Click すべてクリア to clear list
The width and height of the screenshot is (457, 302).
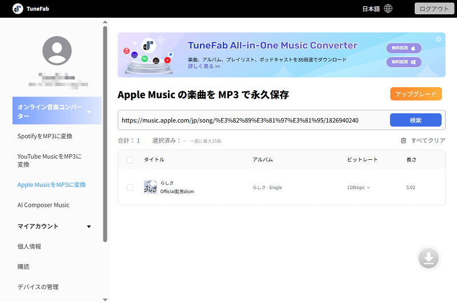point(428,140)
